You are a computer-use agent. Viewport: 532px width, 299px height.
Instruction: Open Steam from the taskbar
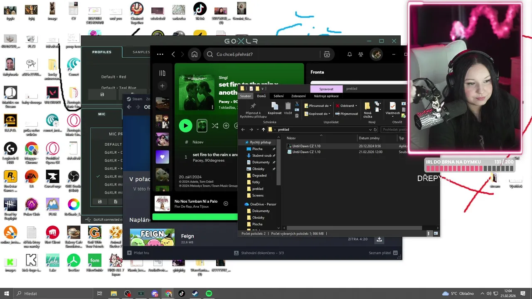pos(195,294)
